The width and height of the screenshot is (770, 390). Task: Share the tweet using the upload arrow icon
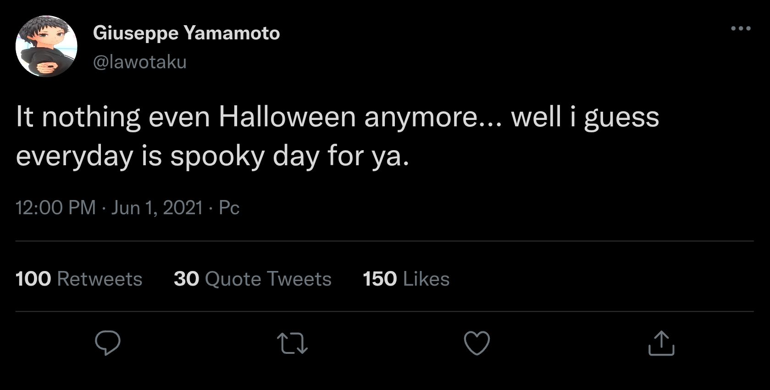click(661, 343)
